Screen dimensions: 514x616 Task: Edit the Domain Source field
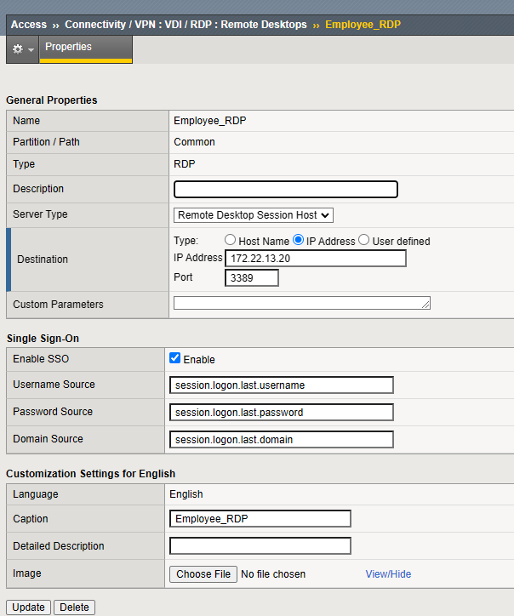(281, 440)
